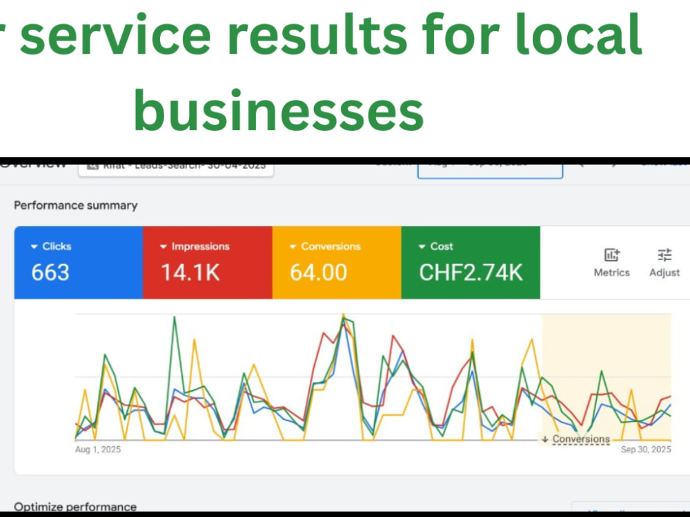Screen dimensions: 690x517
Task: Select the 663 clicks value
Action: pyautogui.click(x=50, y=272)
